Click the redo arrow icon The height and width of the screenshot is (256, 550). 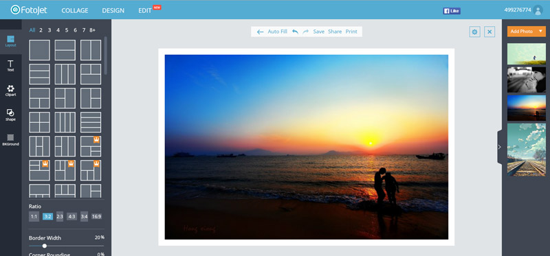(x=305, y=32)
